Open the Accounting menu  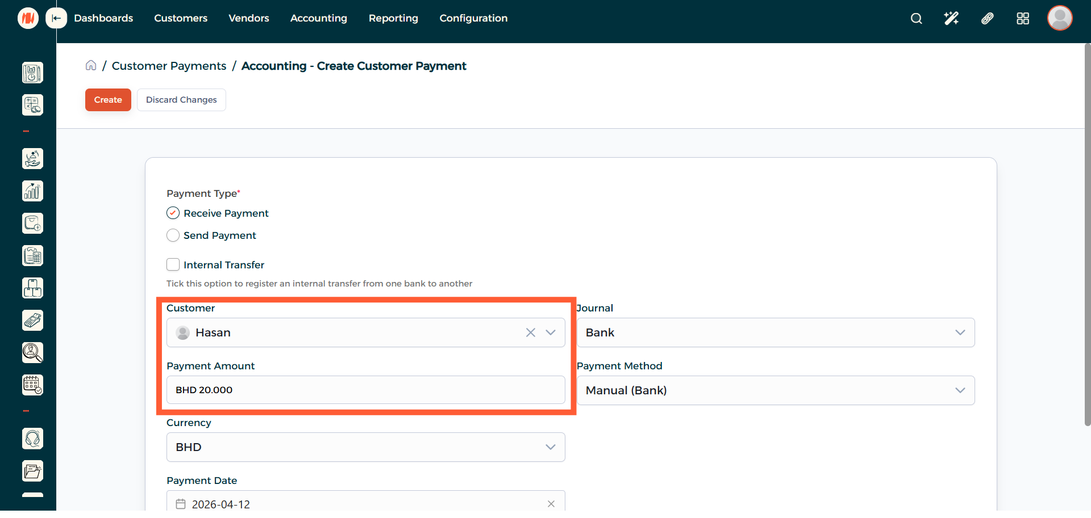click(x=318, y=18)
